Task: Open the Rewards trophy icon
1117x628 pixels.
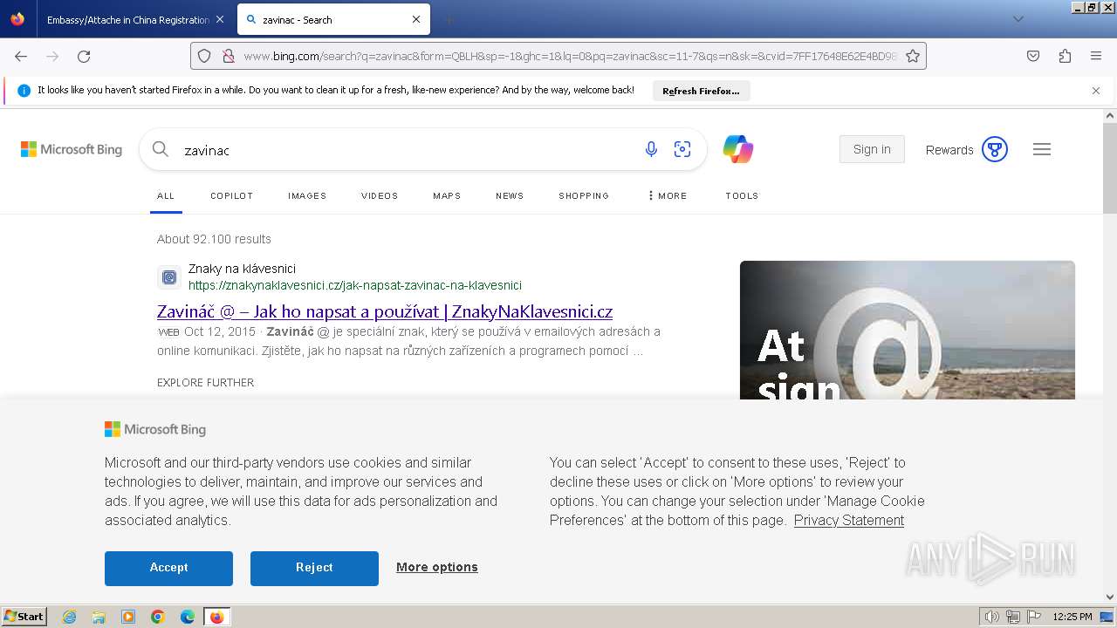Action: [x=995, y=149]
